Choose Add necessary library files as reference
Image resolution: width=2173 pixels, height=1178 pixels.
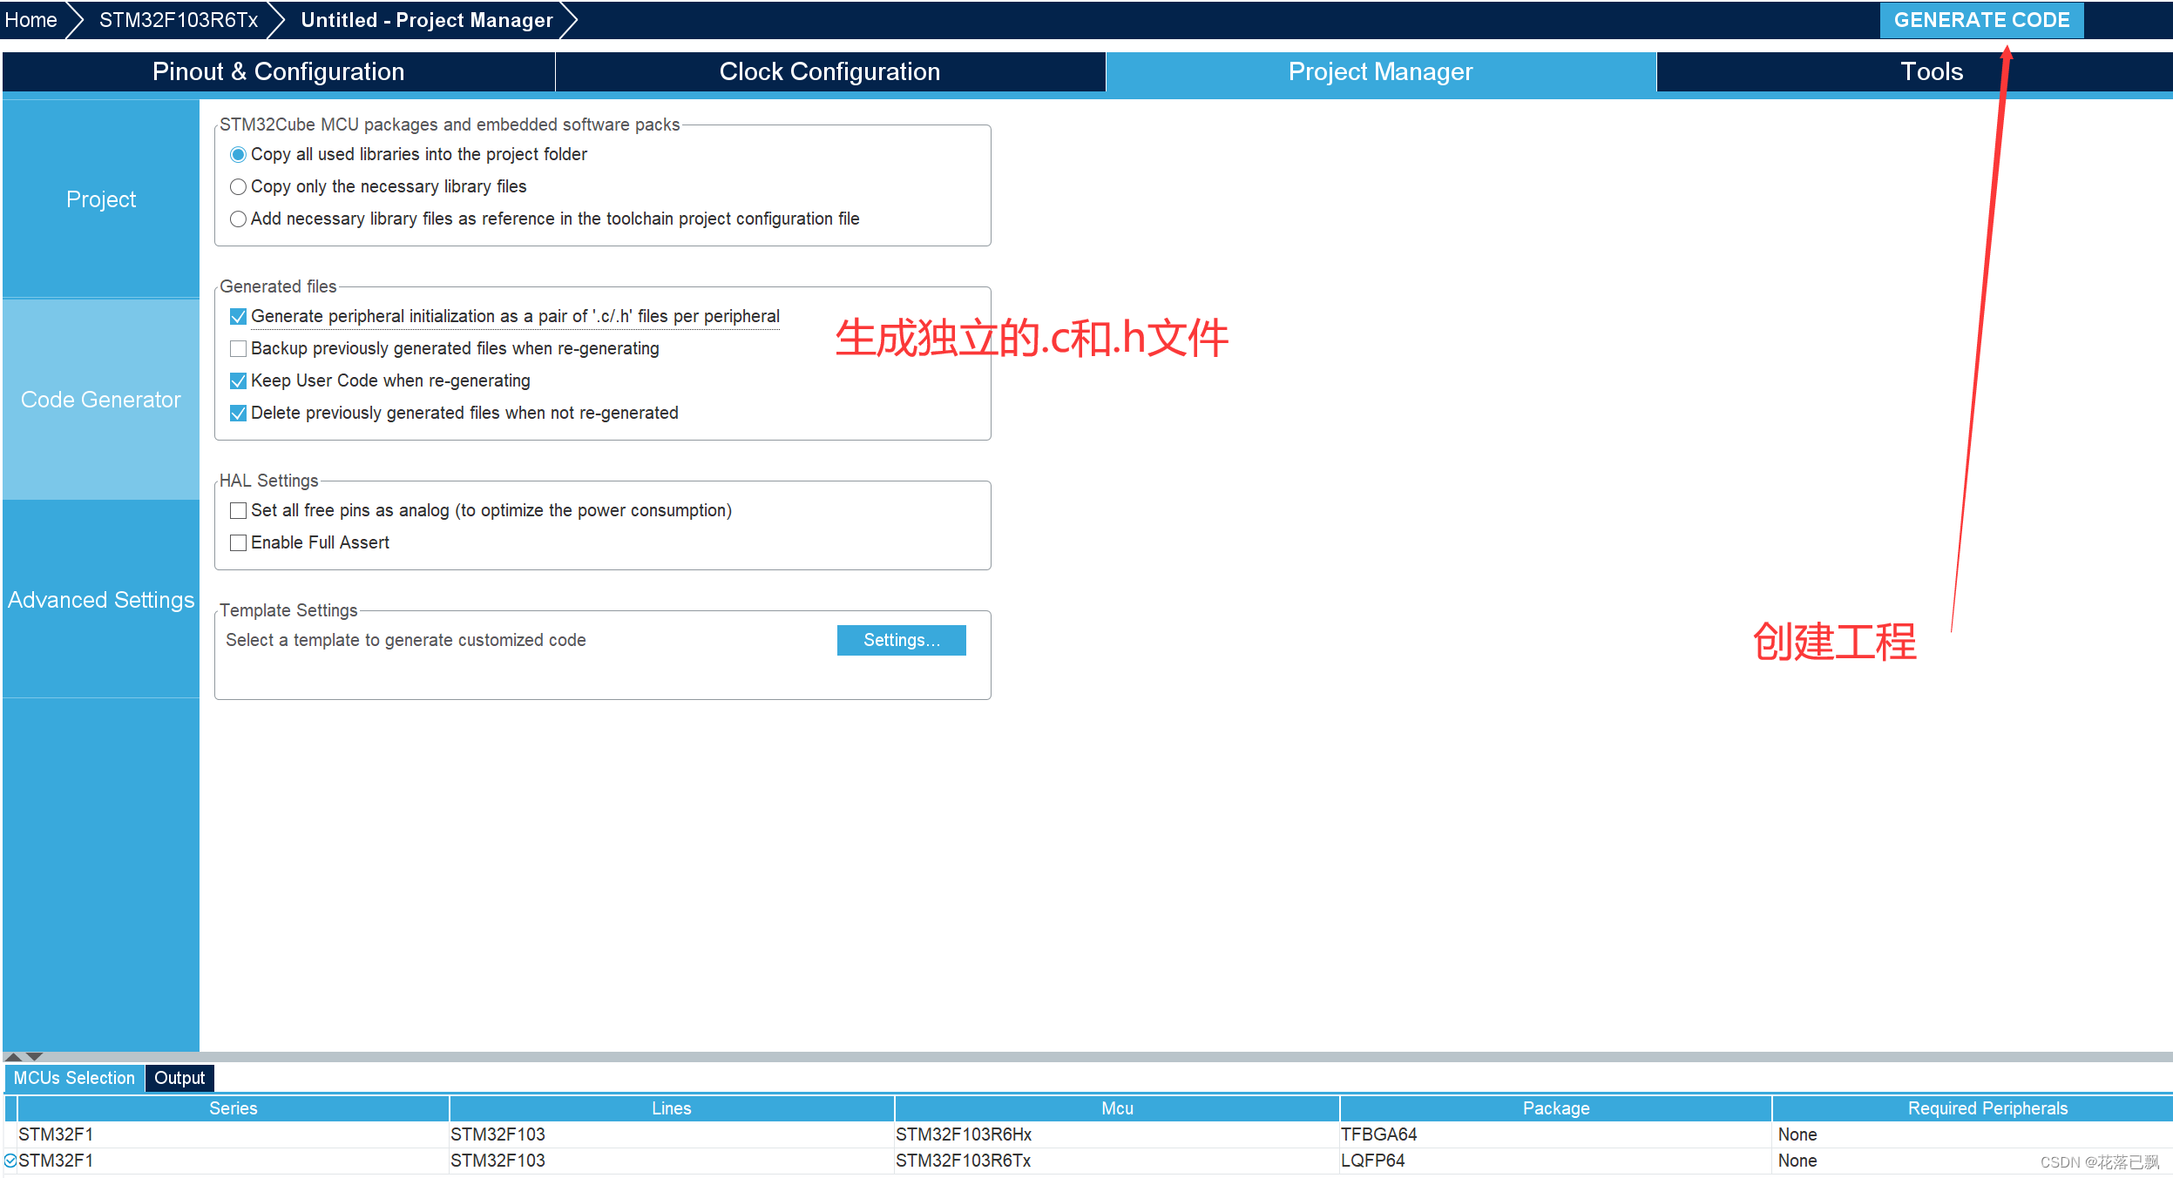[238, 219]
